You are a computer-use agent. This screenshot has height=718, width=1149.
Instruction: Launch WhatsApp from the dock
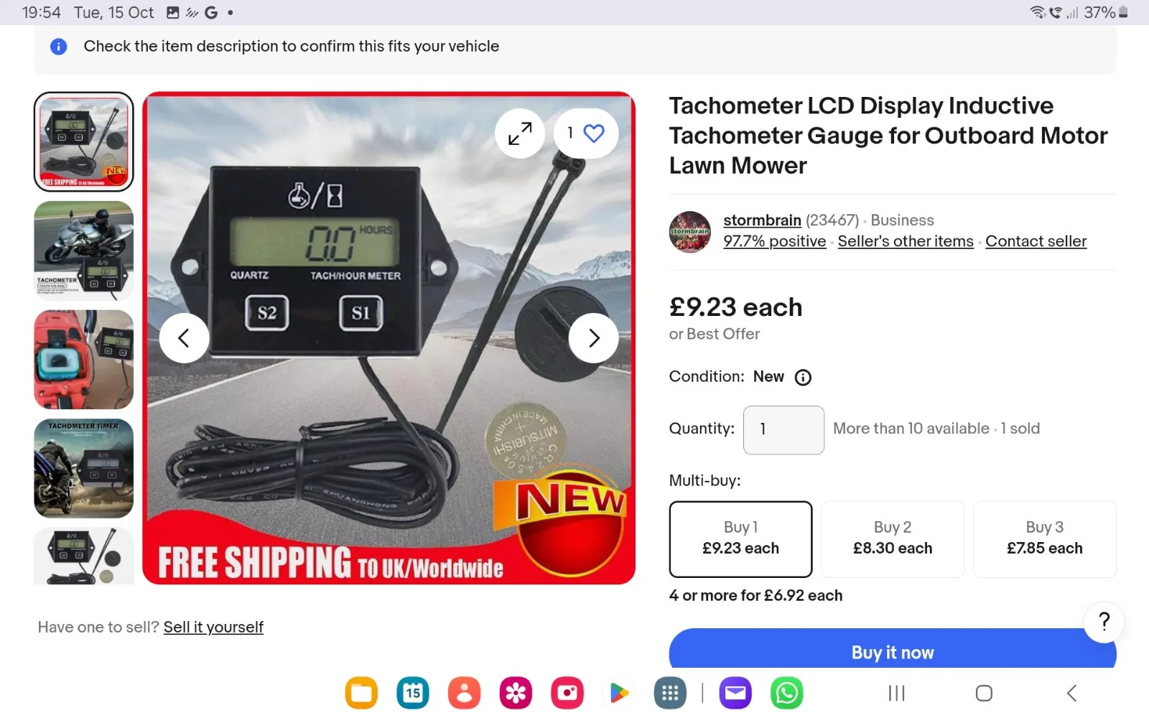point(787,693)
